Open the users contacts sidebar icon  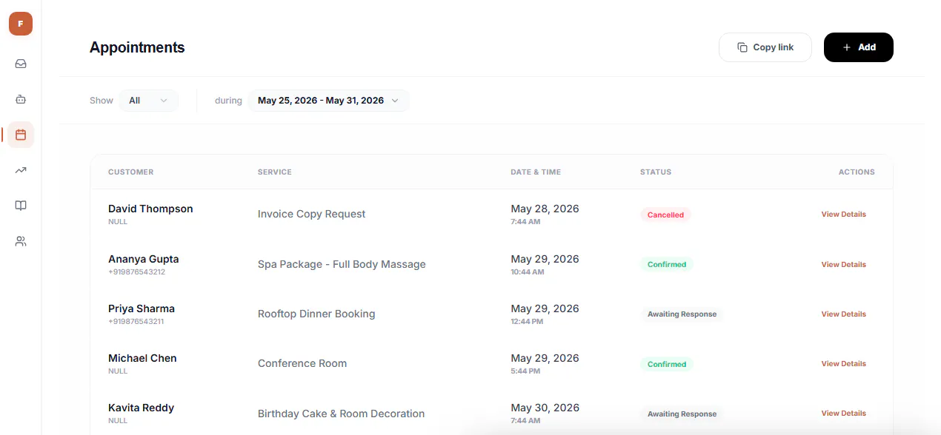pos(21,241)
